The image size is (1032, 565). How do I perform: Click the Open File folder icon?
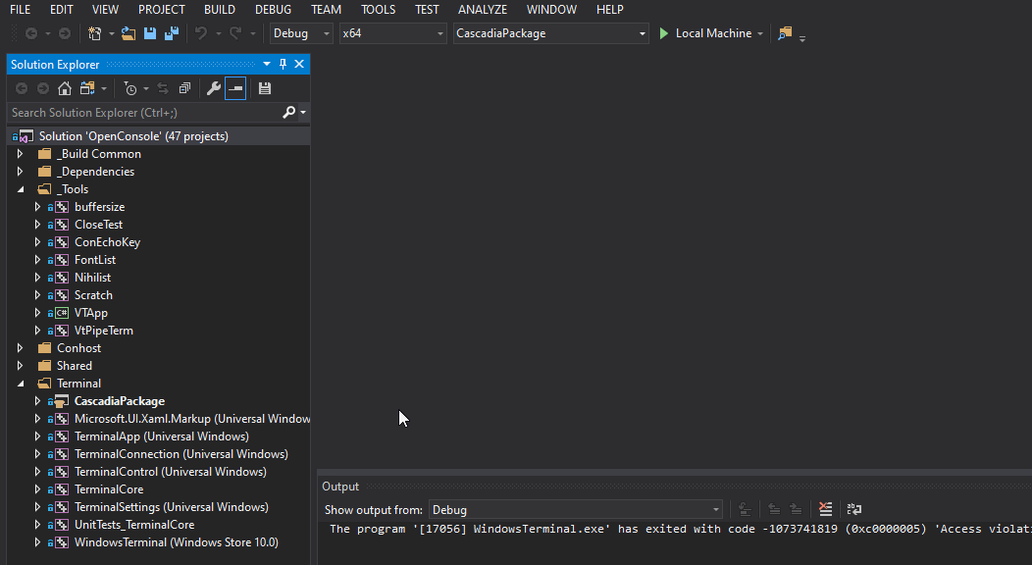[x=129, y=33]
